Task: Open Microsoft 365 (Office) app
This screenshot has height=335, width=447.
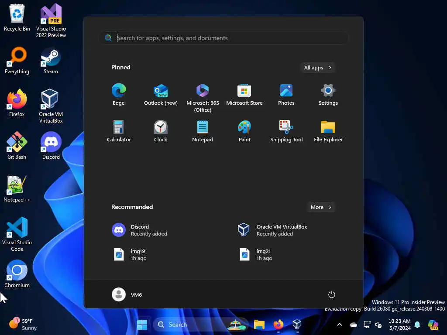Action: [x=203, y=98]
